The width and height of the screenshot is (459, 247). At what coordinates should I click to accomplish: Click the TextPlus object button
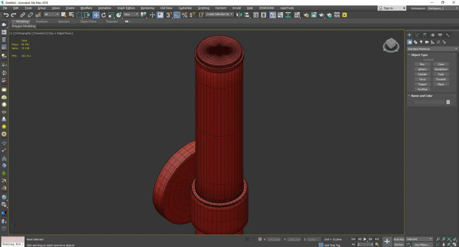pyautogui.click(x=422, y=89)
